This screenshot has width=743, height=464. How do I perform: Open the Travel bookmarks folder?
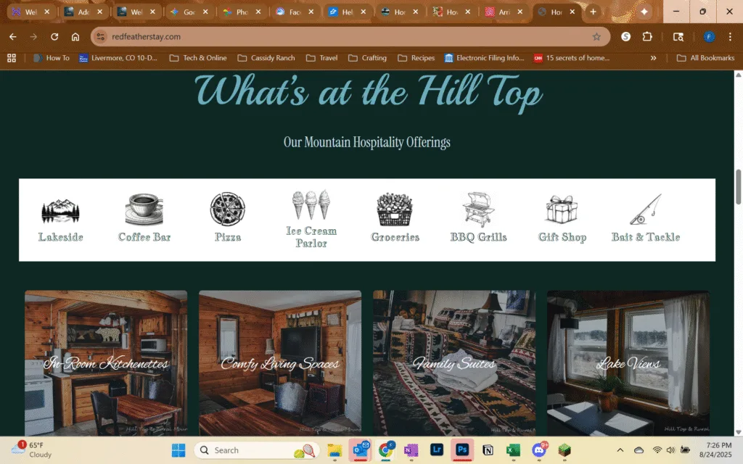click(321, 58)
